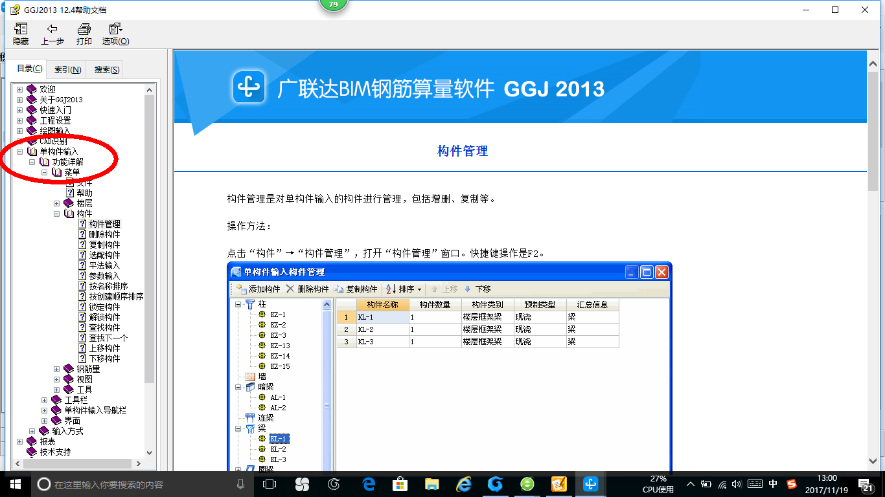This screenshot has height=497, width=885.
Task: Click the contents tree vertical scrollbar thumb
Action: [150, 238]
